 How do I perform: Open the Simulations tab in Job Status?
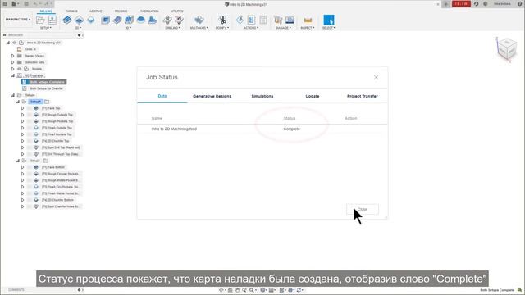point(262,96)
